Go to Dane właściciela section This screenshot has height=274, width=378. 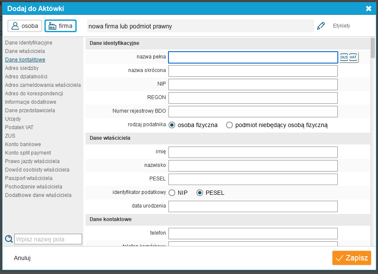[x=25, y=51]
